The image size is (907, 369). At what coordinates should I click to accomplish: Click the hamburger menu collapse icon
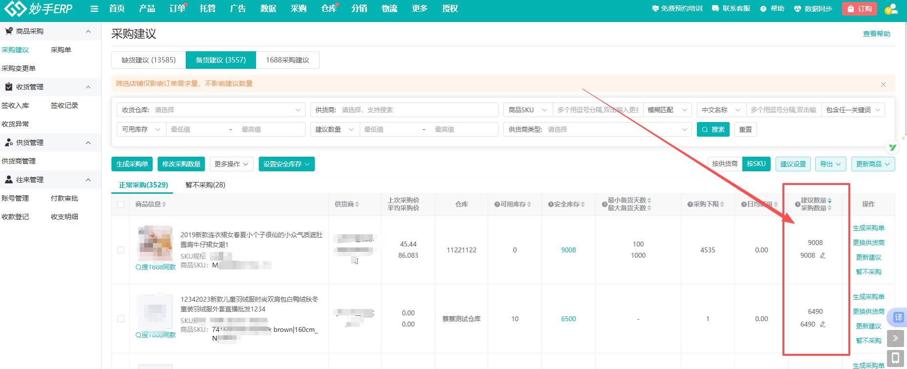click(94, 9)
